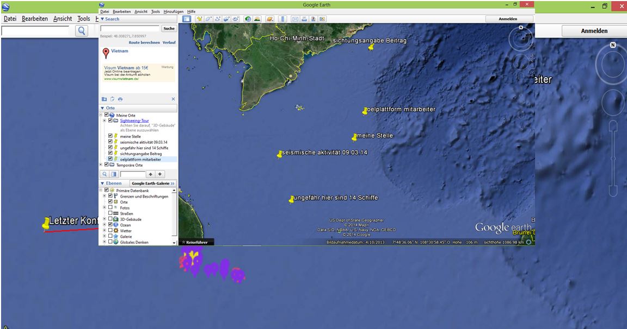Screen dimensions: 627x329
Task: Click the magnifier search icon below Orte list
Action: click(x=104, y=174)
